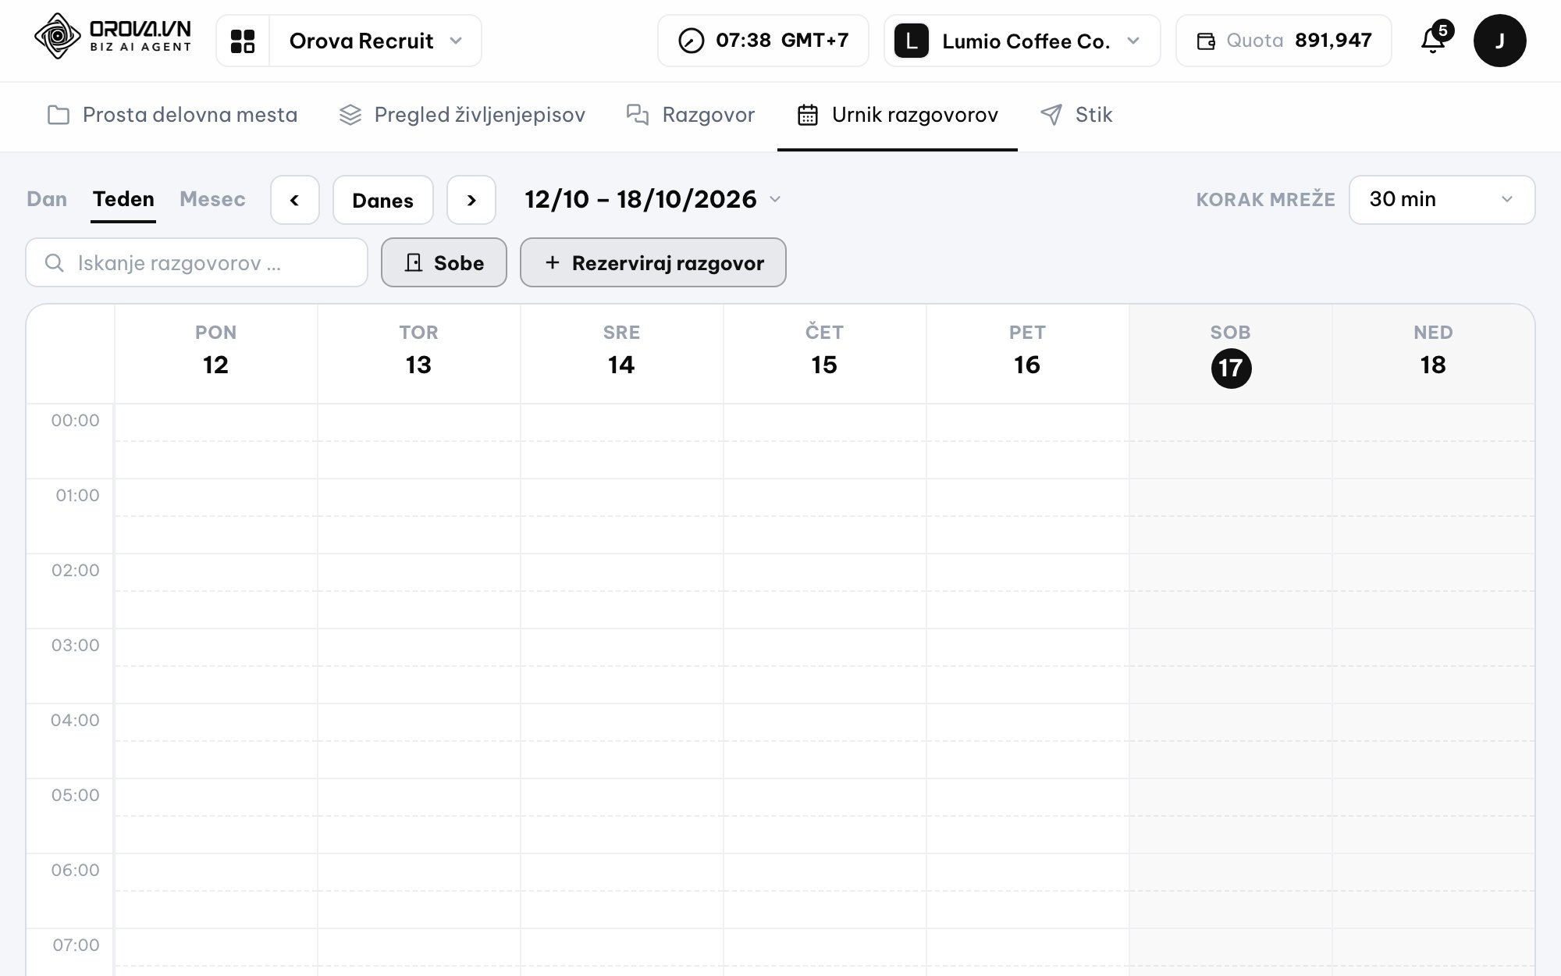The image size is (1561, 976).
Task: Expand the date range 12/10 – 18/10/2026 picker
Action: tap(652, 199)
